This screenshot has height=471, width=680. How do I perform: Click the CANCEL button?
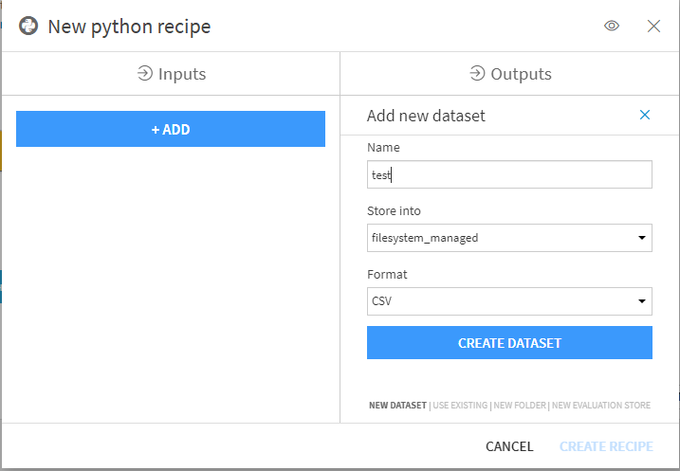pos(509,446)
